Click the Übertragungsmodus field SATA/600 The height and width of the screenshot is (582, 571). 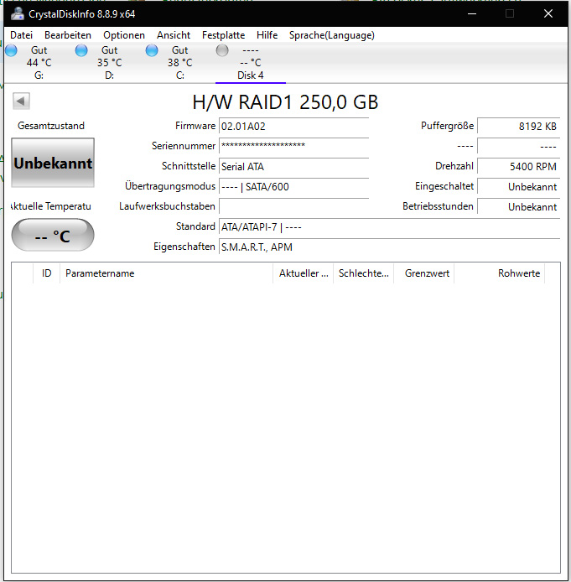pyautogui.click(x=293, y=186)
